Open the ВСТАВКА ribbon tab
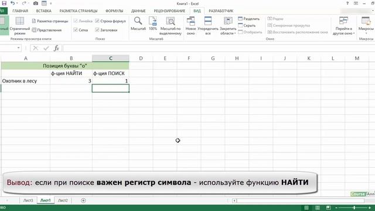375x211 pixels. 44,11
